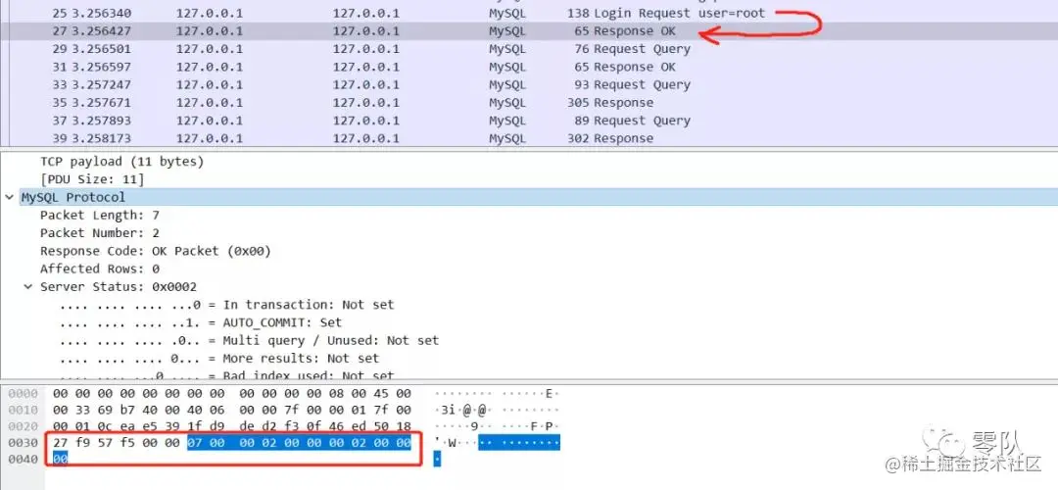This screenshot has height=490, width=1058.
Task: Select packet 31 Response OK row
Action: pos(529,67)
